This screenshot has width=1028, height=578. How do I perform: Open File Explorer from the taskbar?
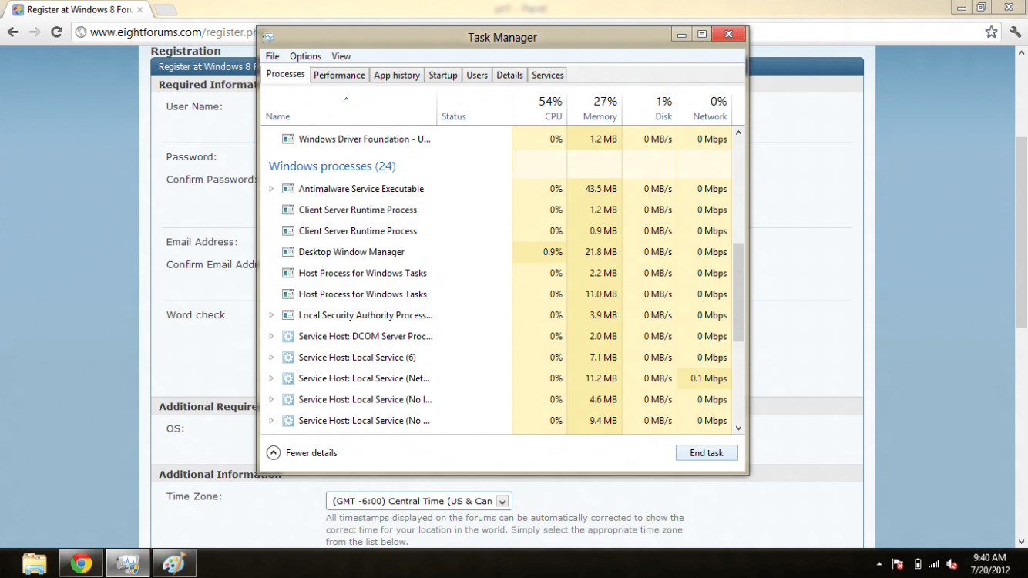click(34, 563)
